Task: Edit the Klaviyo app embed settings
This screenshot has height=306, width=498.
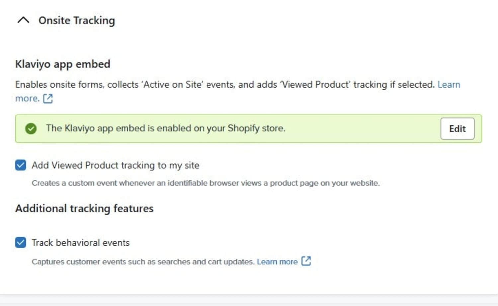Action: pos(457,129)
